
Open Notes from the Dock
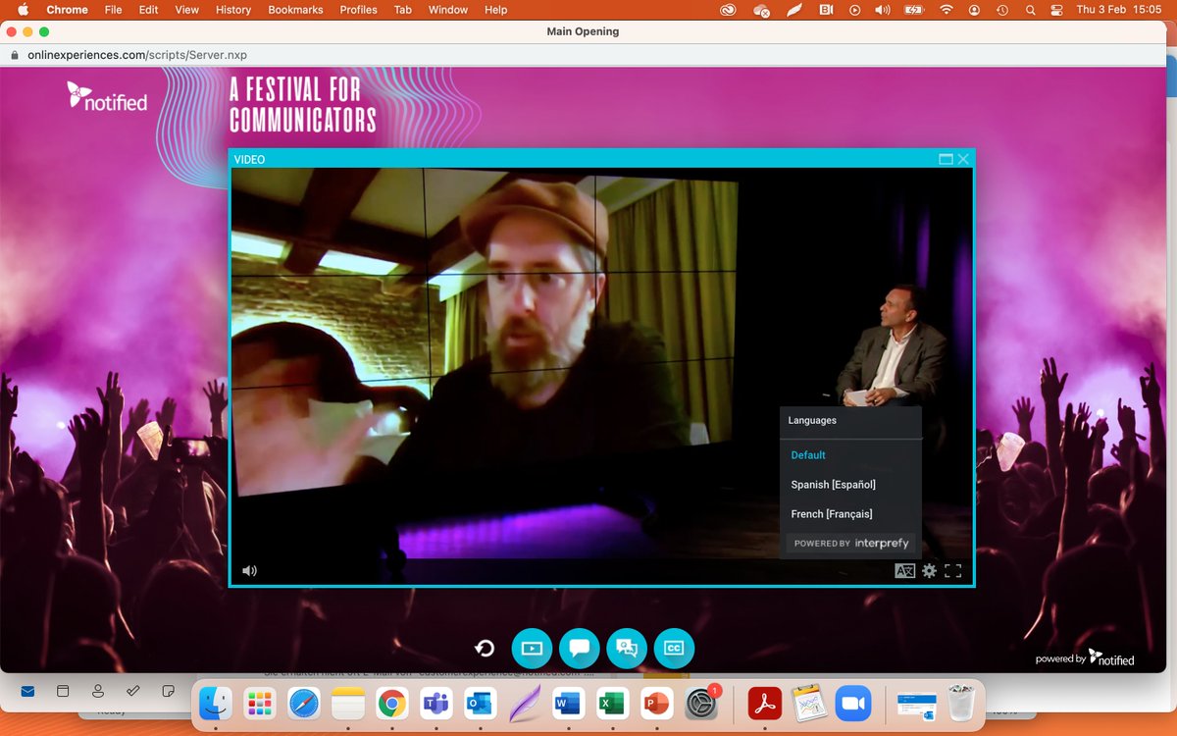[348, 704]
